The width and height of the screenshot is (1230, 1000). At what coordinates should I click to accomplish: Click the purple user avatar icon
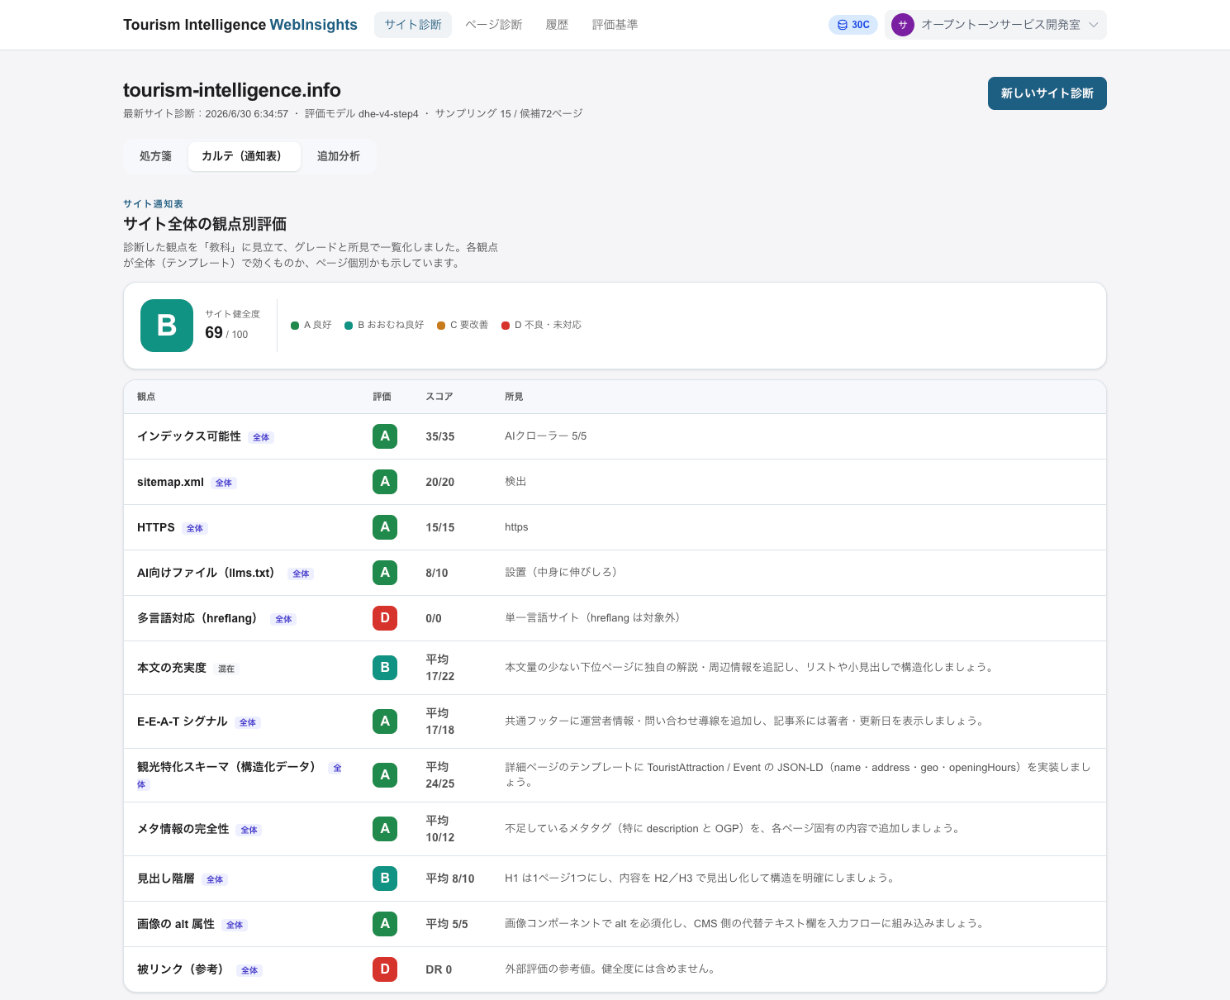tap(903, 25)
